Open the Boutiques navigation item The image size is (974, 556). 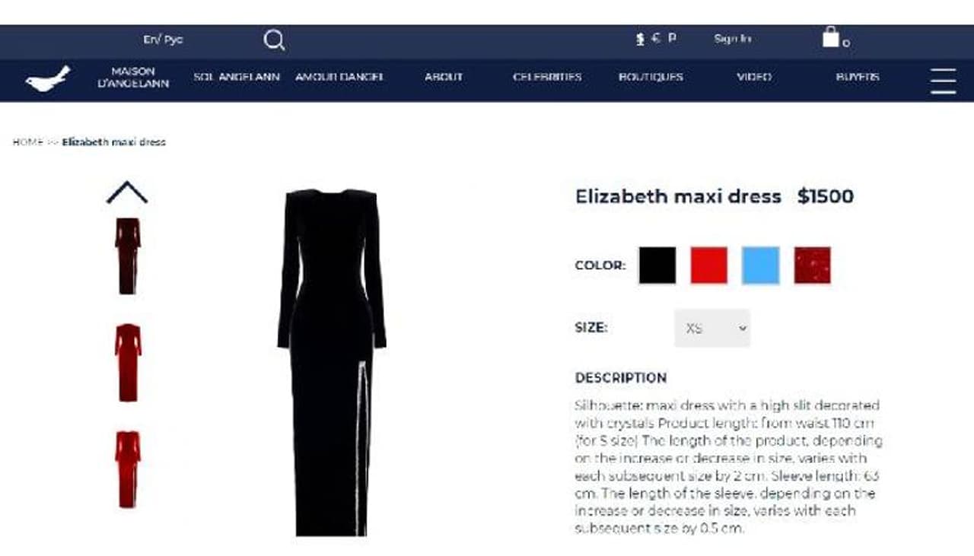coord(651,77)
